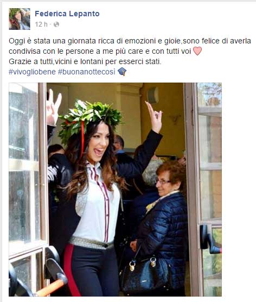
Task: Click the glass door on photo's left side
Action: pyautogui.click(x=27, y=189)
